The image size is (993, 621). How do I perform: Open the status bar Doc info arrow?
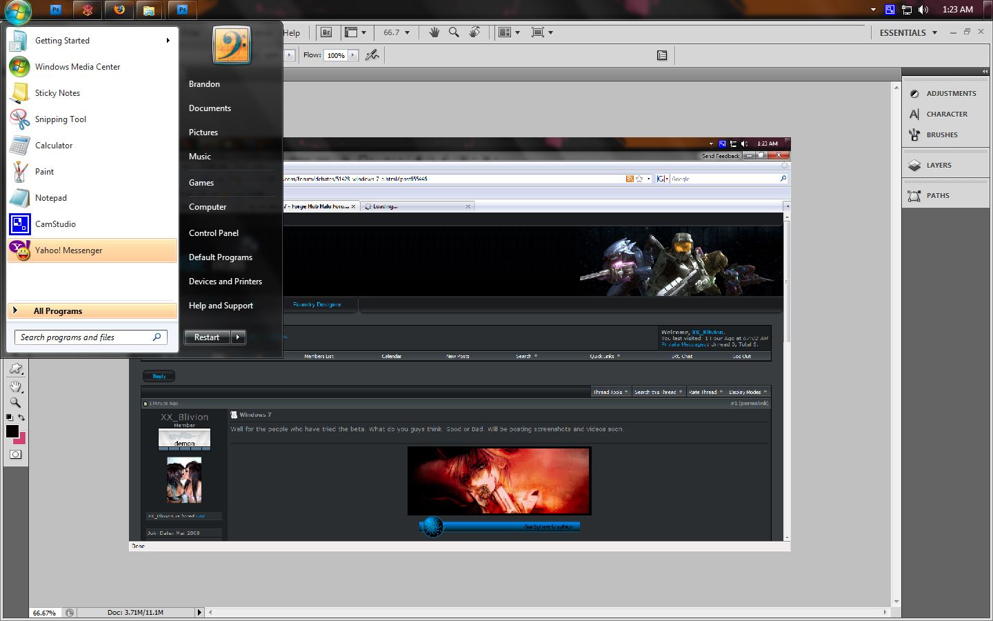199,613
